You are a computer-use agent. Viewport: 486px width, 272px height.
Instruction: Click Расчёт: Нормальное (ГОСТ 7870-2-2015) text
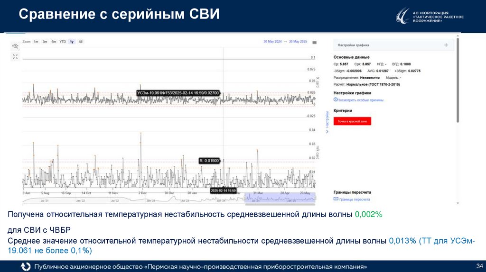[367, 84]
